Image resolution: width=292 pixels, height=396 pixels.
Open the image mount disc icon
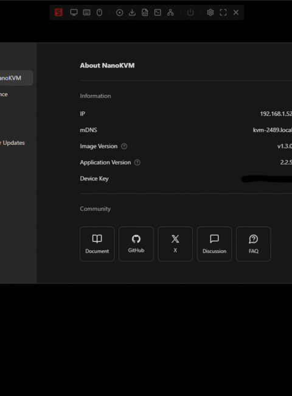click(x=119, y=13)
